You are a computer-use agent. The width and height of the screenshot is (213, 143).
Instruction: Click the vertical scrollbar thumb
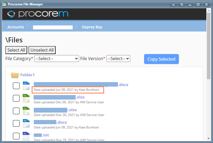coord(208,46)
